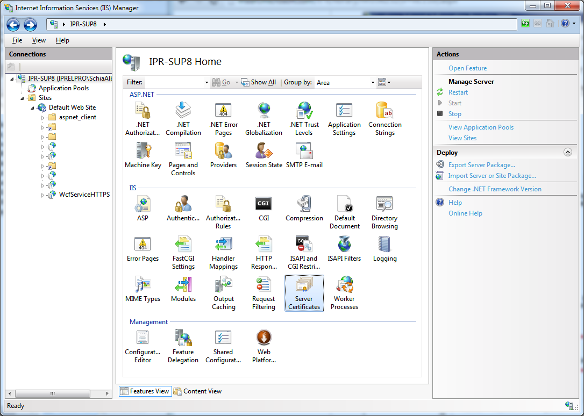Image resolution: width=584 pixels, height=416 pixels.
Task: Stop the server from Actions
Action: click(455, 114)
